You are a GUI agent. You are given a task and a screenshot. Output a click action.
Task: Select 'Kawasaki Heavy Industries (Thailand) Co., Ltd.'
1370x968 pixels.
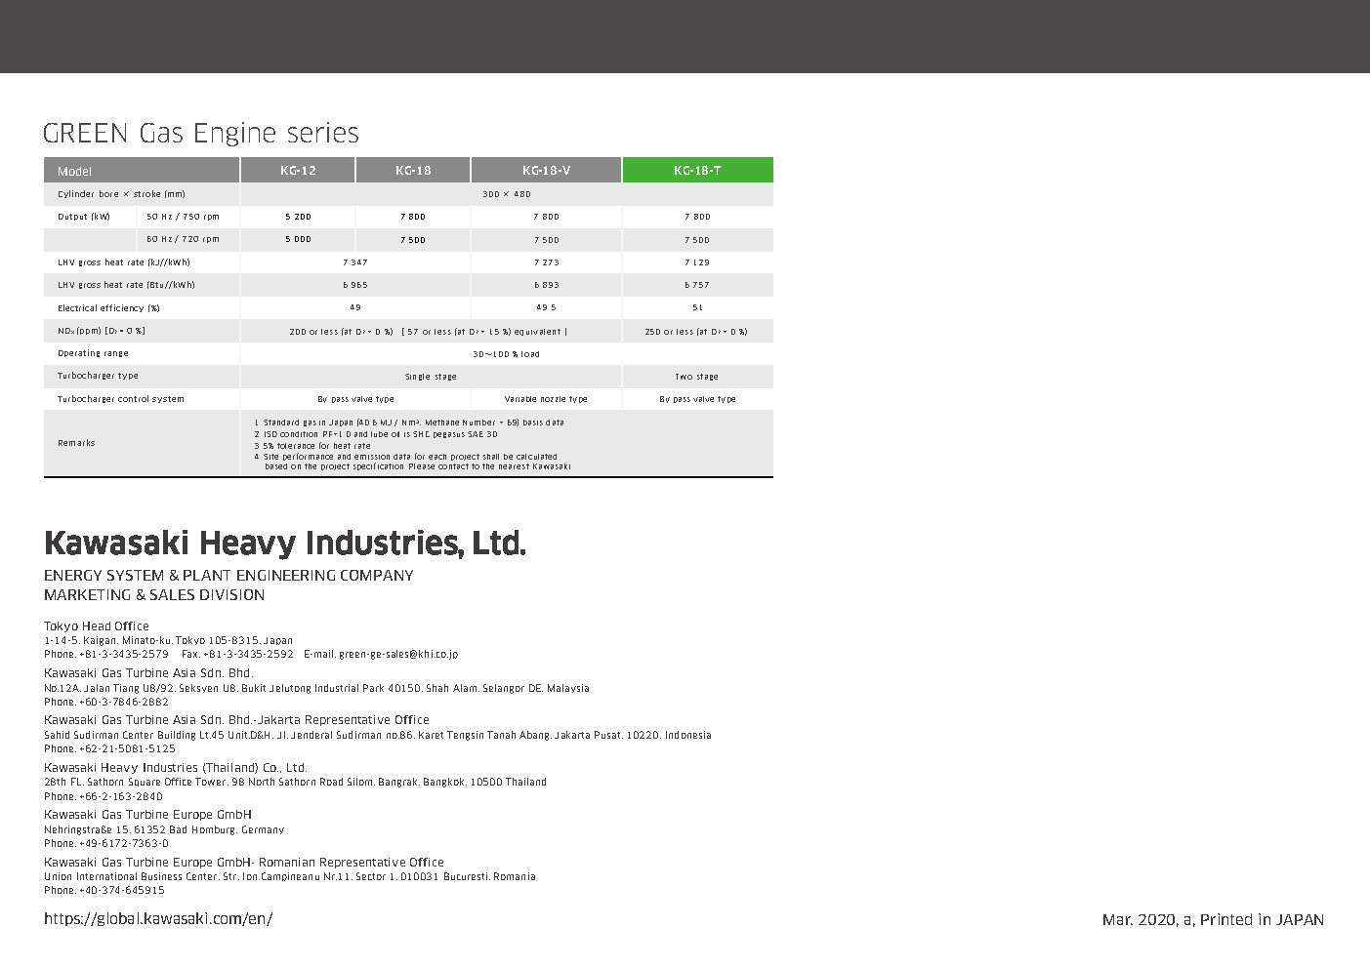pyautogui.click(x=176, y=768)
